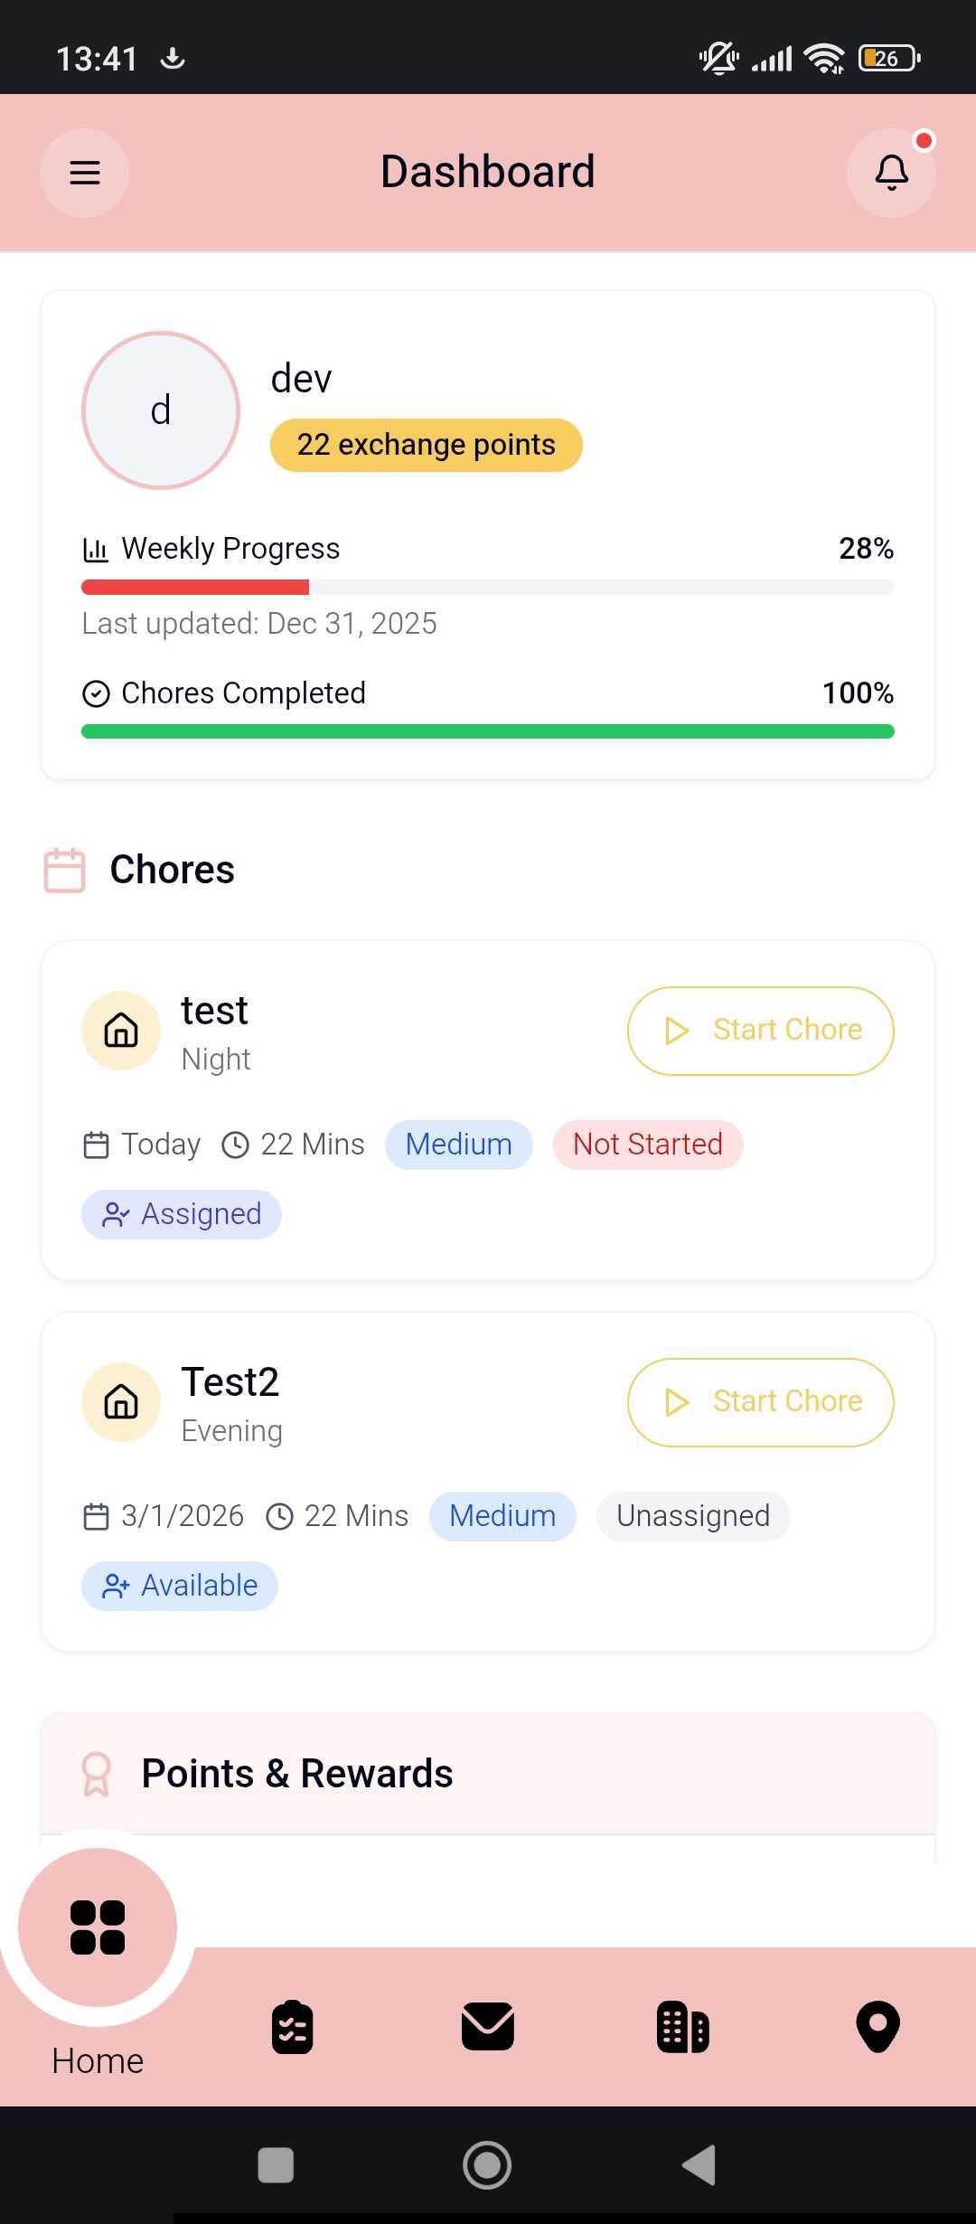Tap the Weekly Progress bar
976x2224 pixels.
coord(488,588)
